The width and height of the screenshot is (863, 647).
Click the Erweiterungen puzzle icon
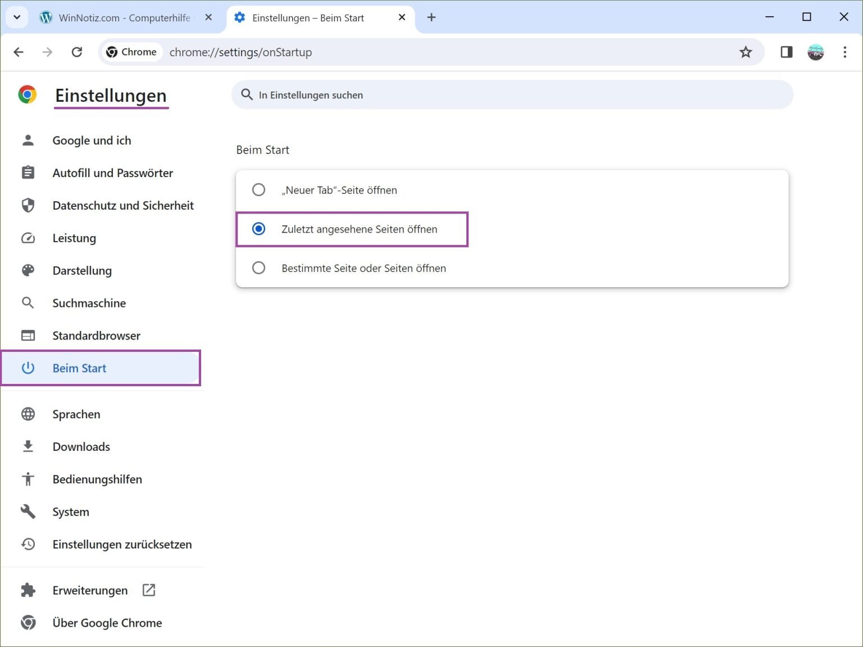point(28,590)
